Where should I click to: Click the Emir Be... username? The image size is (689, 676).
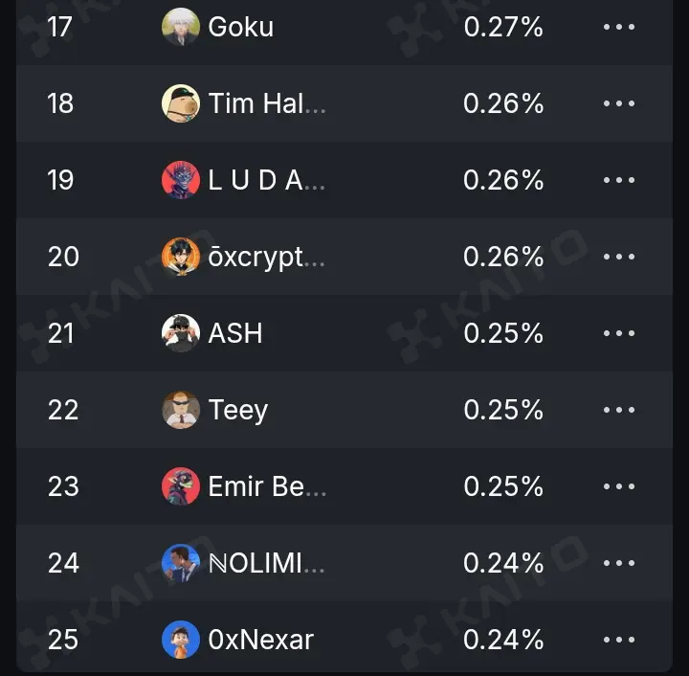pyautogui.click(x=267, y=486)
